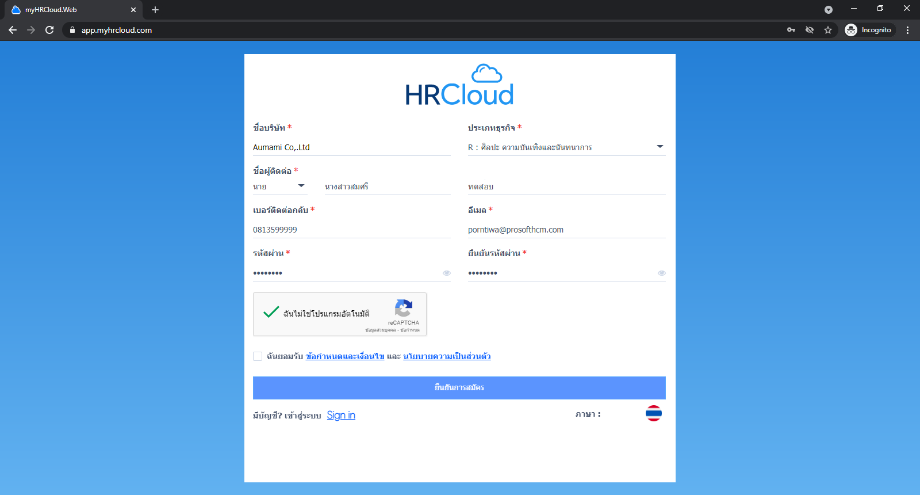Click the third-party cookies blocked eye icon
The image size is (920, 495).
click(x=810, y=30)
